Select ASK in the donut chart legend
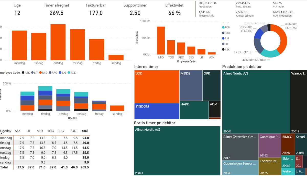Image resolution: width=307 pixels, height=179 pixels. (226, 49)
